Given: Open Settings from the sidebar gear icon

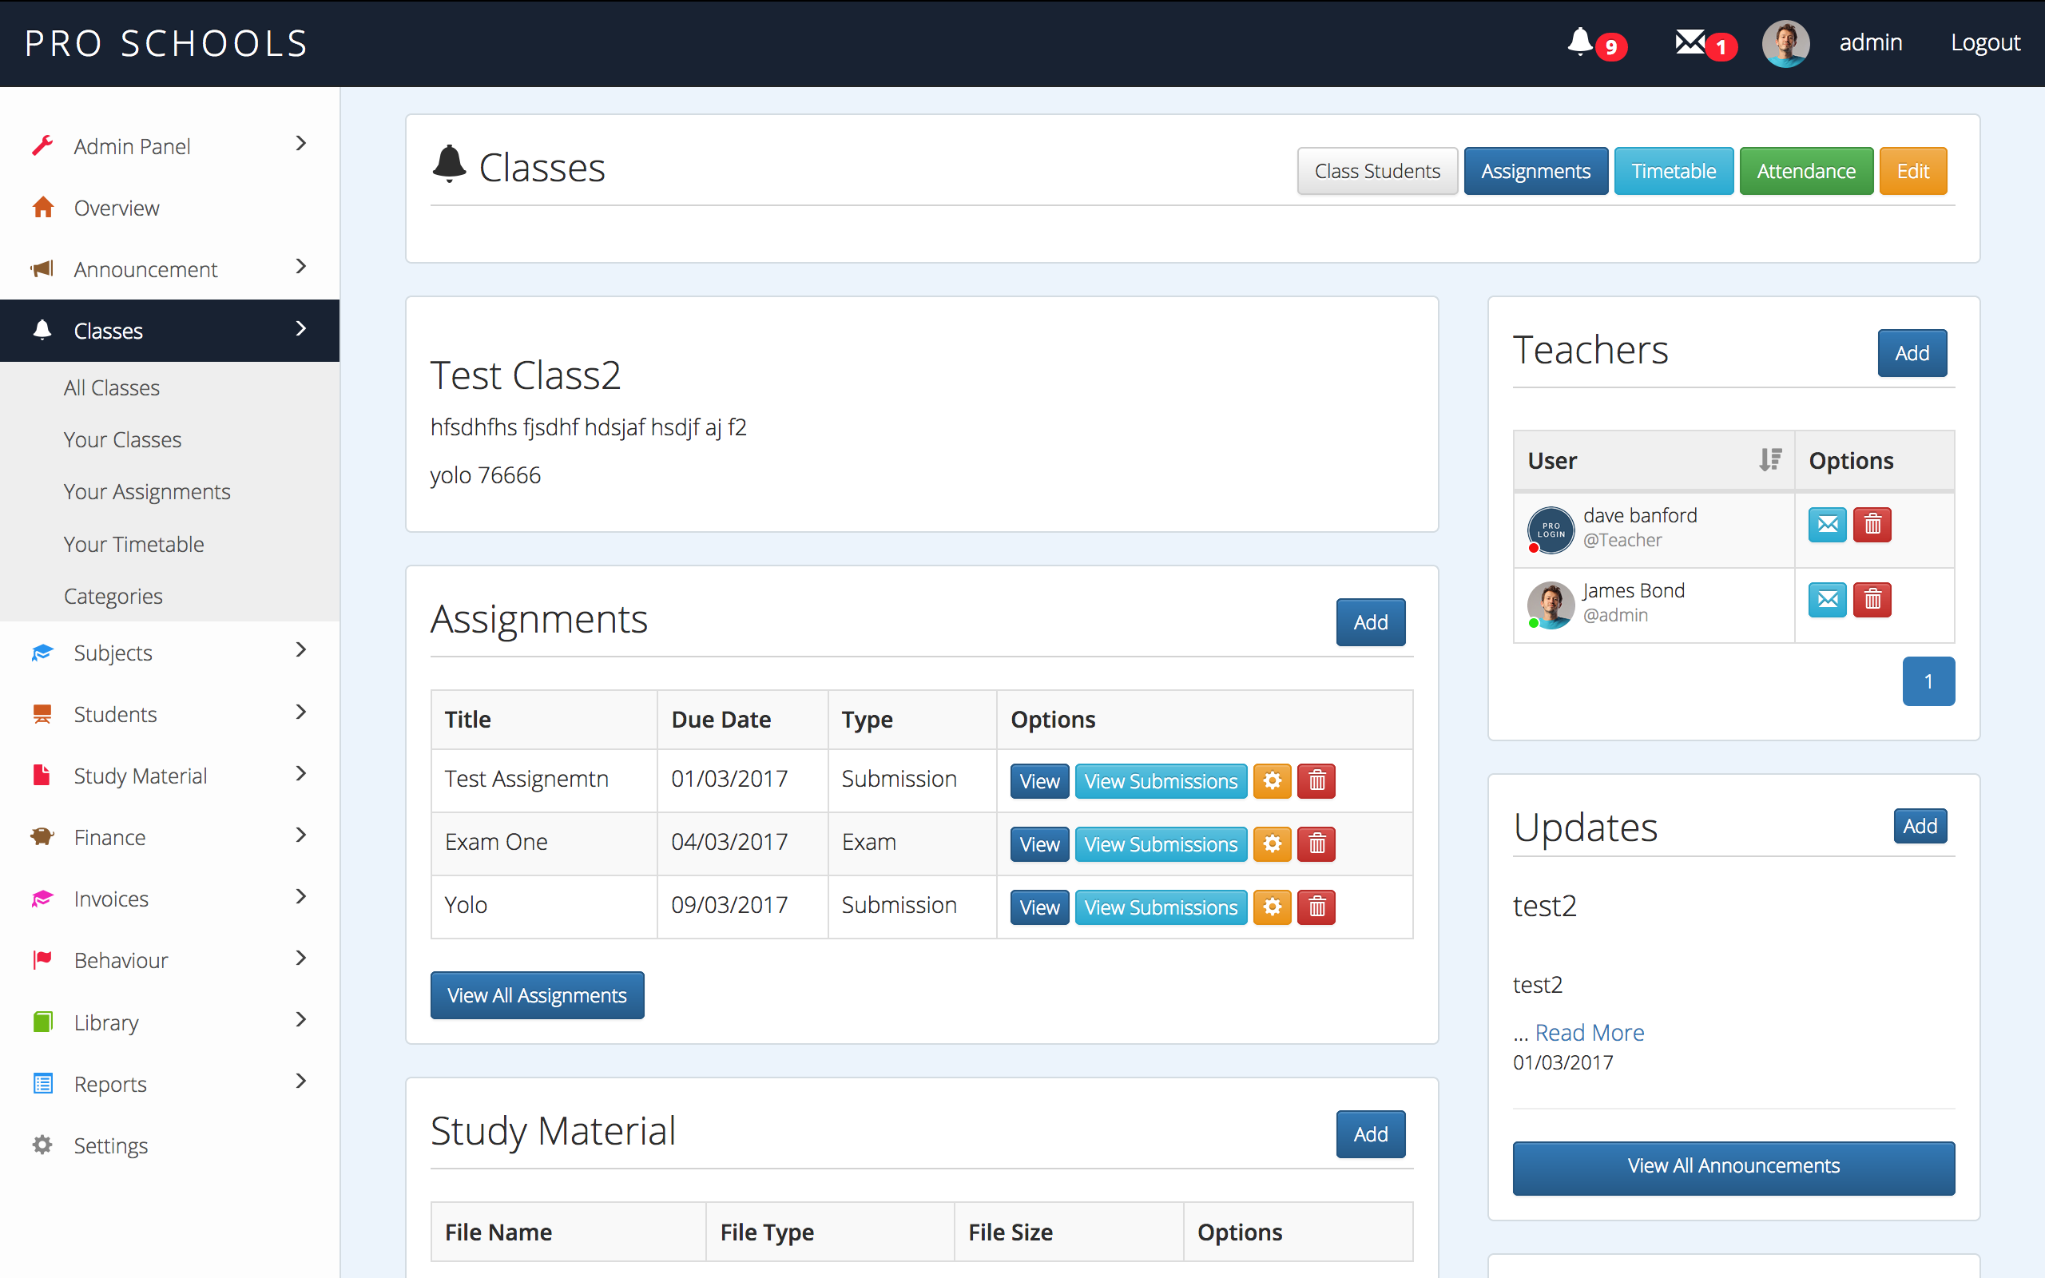Looking at the screenshot, I should [42, 1145].
